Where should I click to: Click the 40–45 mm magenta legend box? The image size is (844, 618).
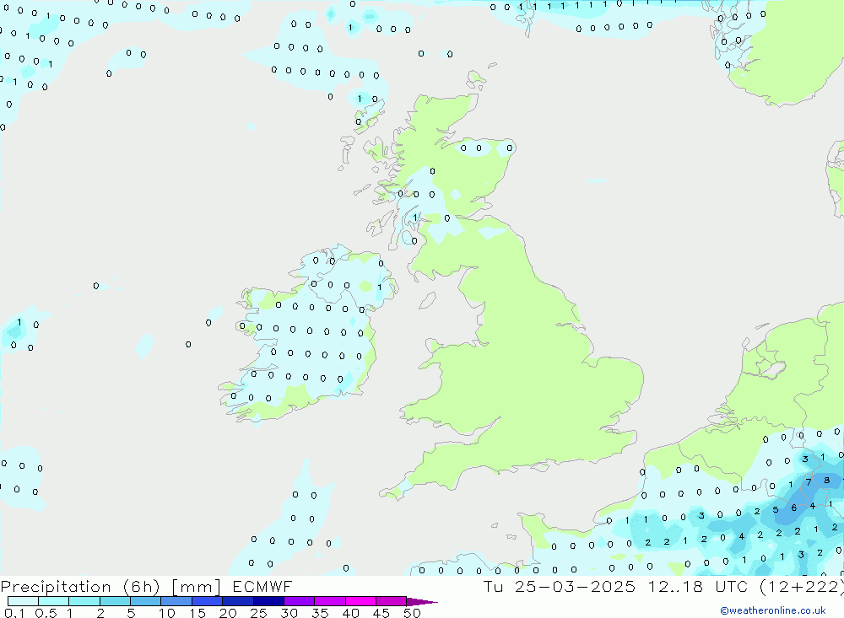tap(360, 601)
